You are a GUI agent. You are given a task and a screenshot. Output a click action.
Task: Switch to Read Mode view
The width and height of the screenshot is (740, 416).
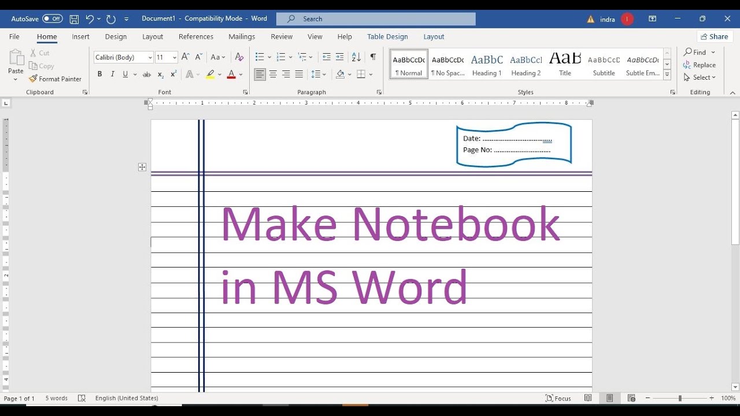588,398
